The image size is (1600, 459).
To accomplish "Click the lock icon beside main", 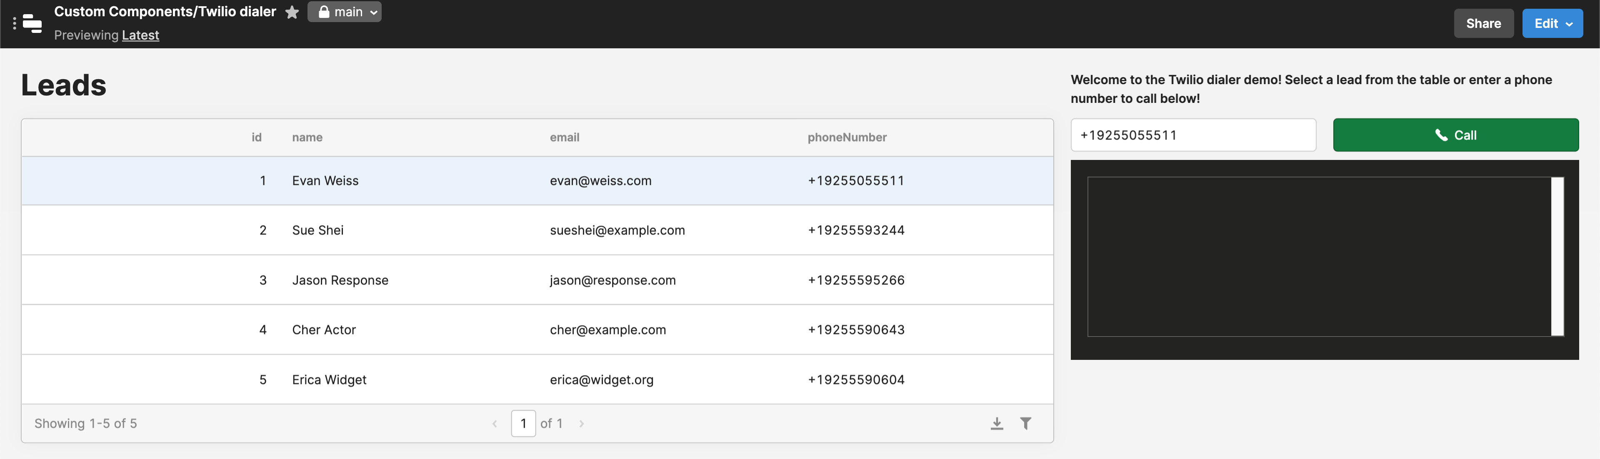I will click(324, 12).
